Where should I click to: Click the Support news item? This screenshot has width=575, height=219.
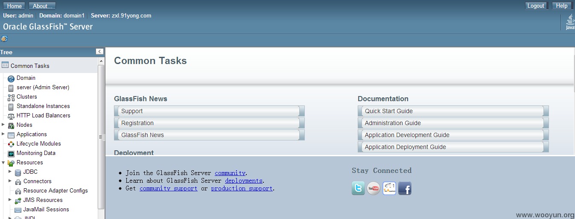209,111
